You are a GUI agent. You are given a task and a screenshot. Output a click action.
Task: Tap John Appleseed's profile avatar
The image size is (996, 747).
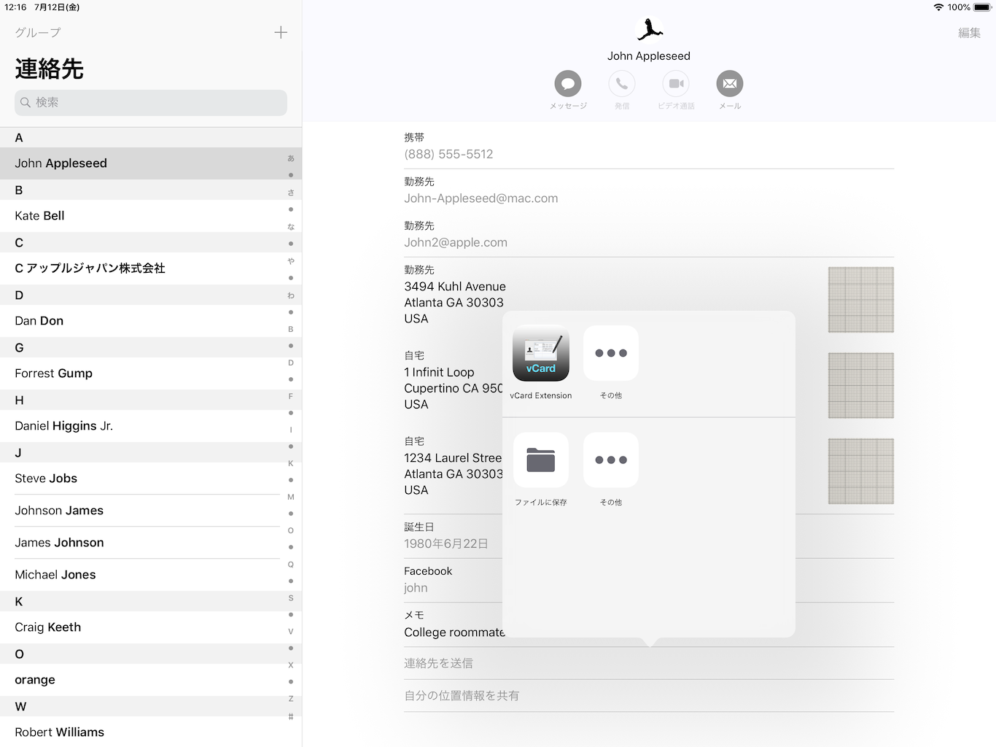click(648, 29)
